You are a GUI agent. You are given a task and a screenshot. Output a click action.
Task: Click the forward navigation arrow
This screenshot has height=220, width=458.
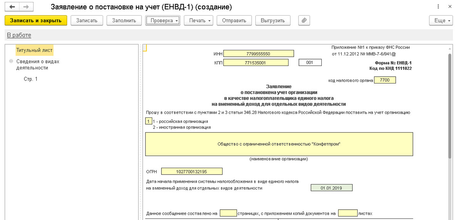coord(26,7)
